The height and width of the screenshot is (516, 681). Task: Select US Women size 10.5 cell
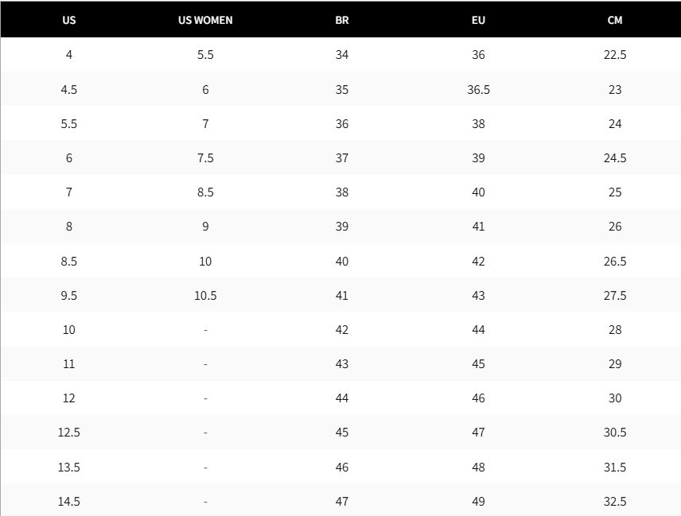tap(205, 296)
